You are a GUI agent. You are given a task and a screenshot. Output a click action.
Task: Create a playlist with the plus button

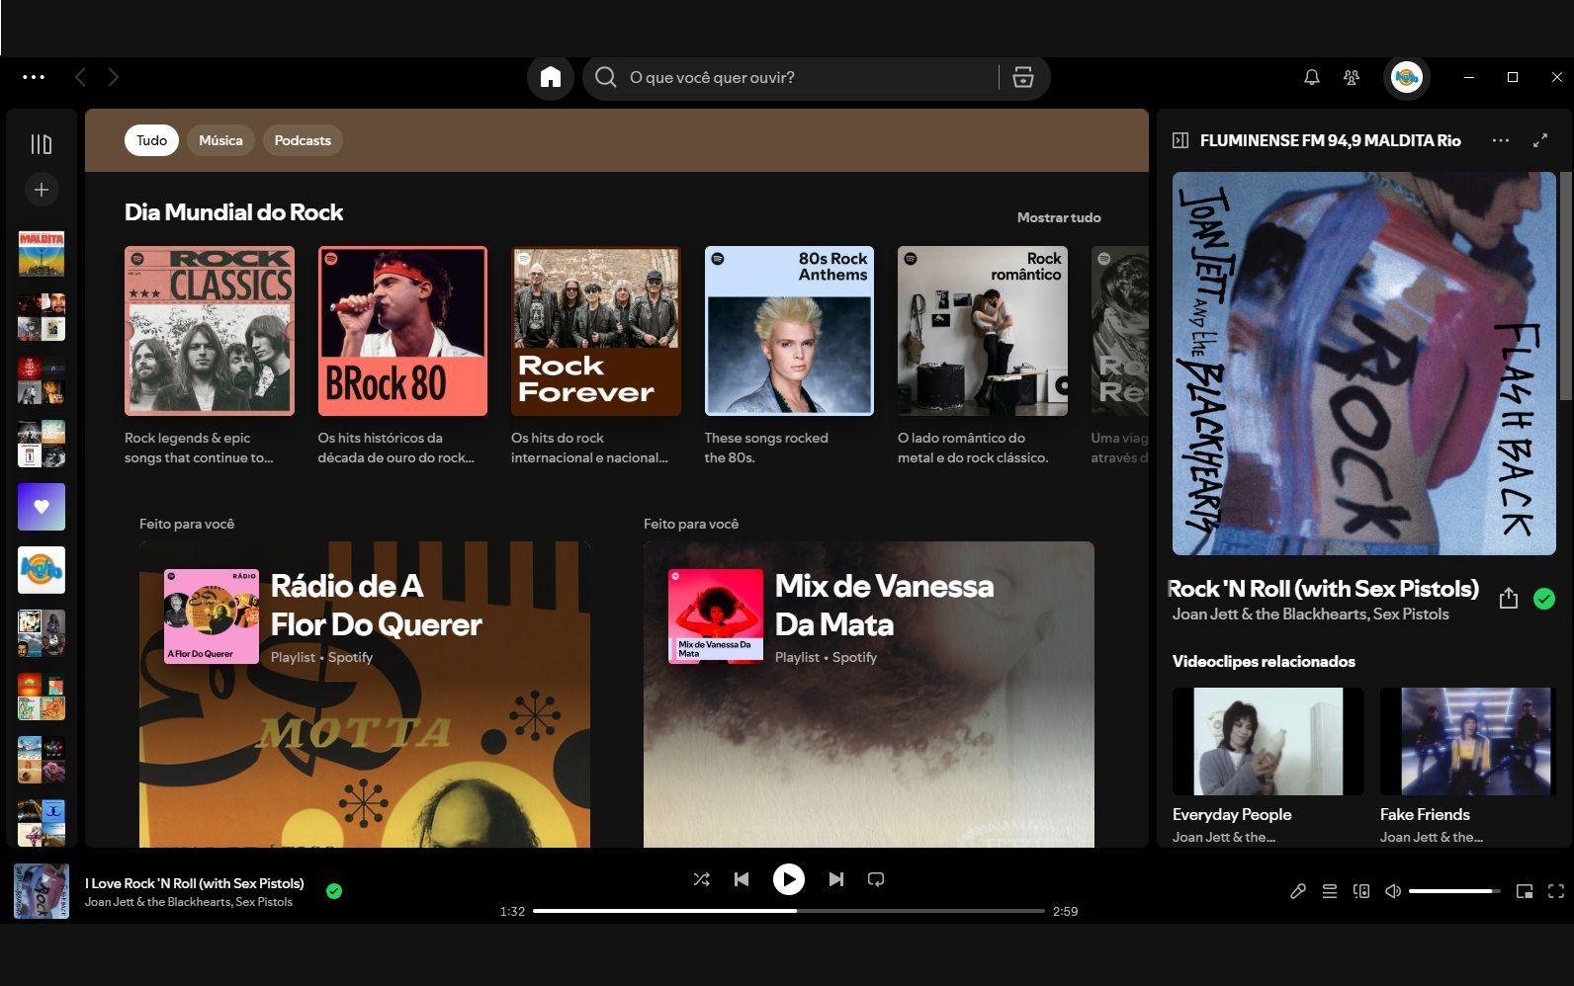click(42, 190)
